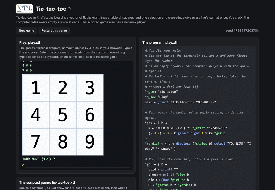Click the seed 1791147203703 text
275x190 pixels.
click(x=242, y=30)
